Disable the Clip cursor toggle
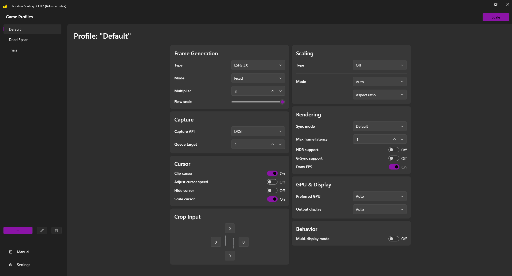The height and width of the screenshot is (276, 512). click(x=272, y=173)
